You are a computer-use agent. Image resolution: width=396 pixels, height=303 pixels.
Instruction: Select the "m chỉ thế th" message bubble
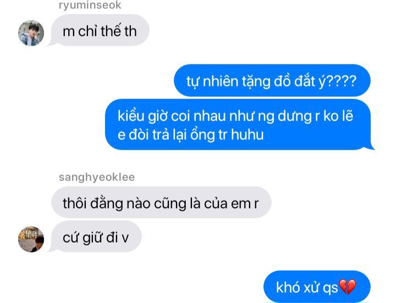point(100,30)
